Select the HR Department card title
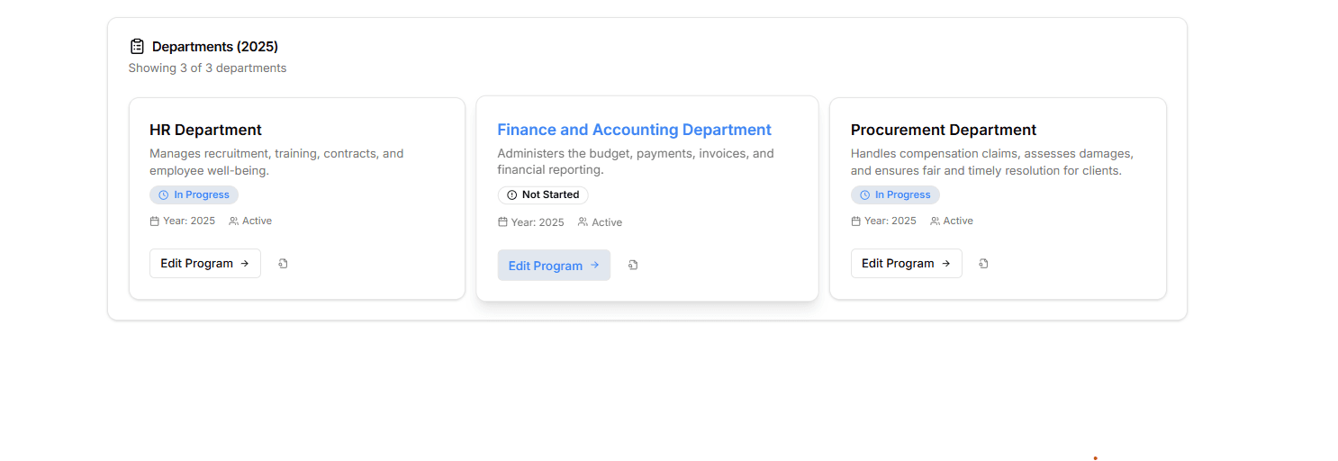The image size is (1338, 461). tap(205, 130)
